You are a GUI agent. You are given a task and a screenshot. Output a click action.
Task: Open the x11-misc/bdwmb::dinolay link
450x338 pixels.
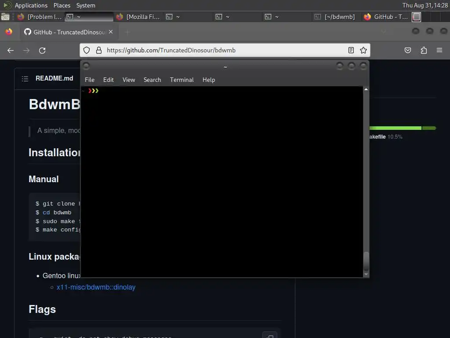96,287
